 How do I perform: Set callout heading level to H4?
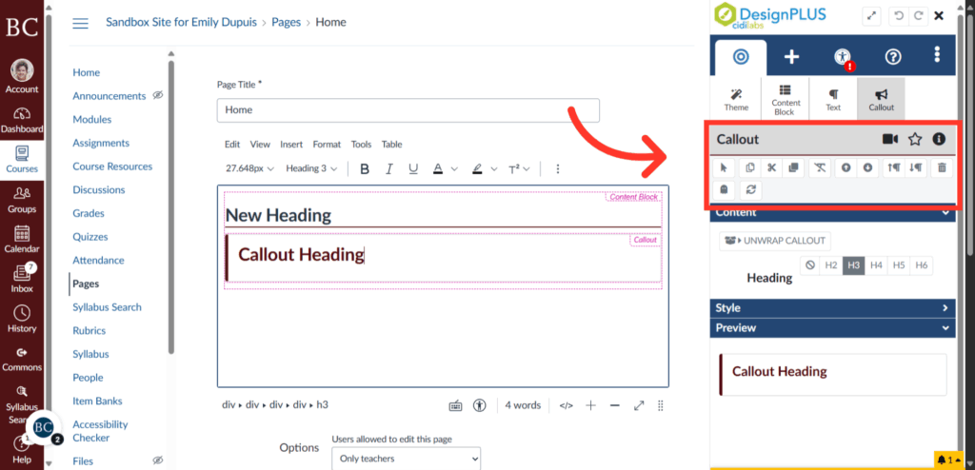point(876,265)
